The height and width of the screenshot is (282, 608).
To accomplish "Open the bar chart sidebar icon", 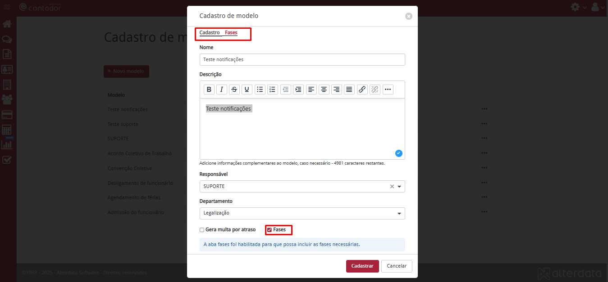I will (7, 145).
